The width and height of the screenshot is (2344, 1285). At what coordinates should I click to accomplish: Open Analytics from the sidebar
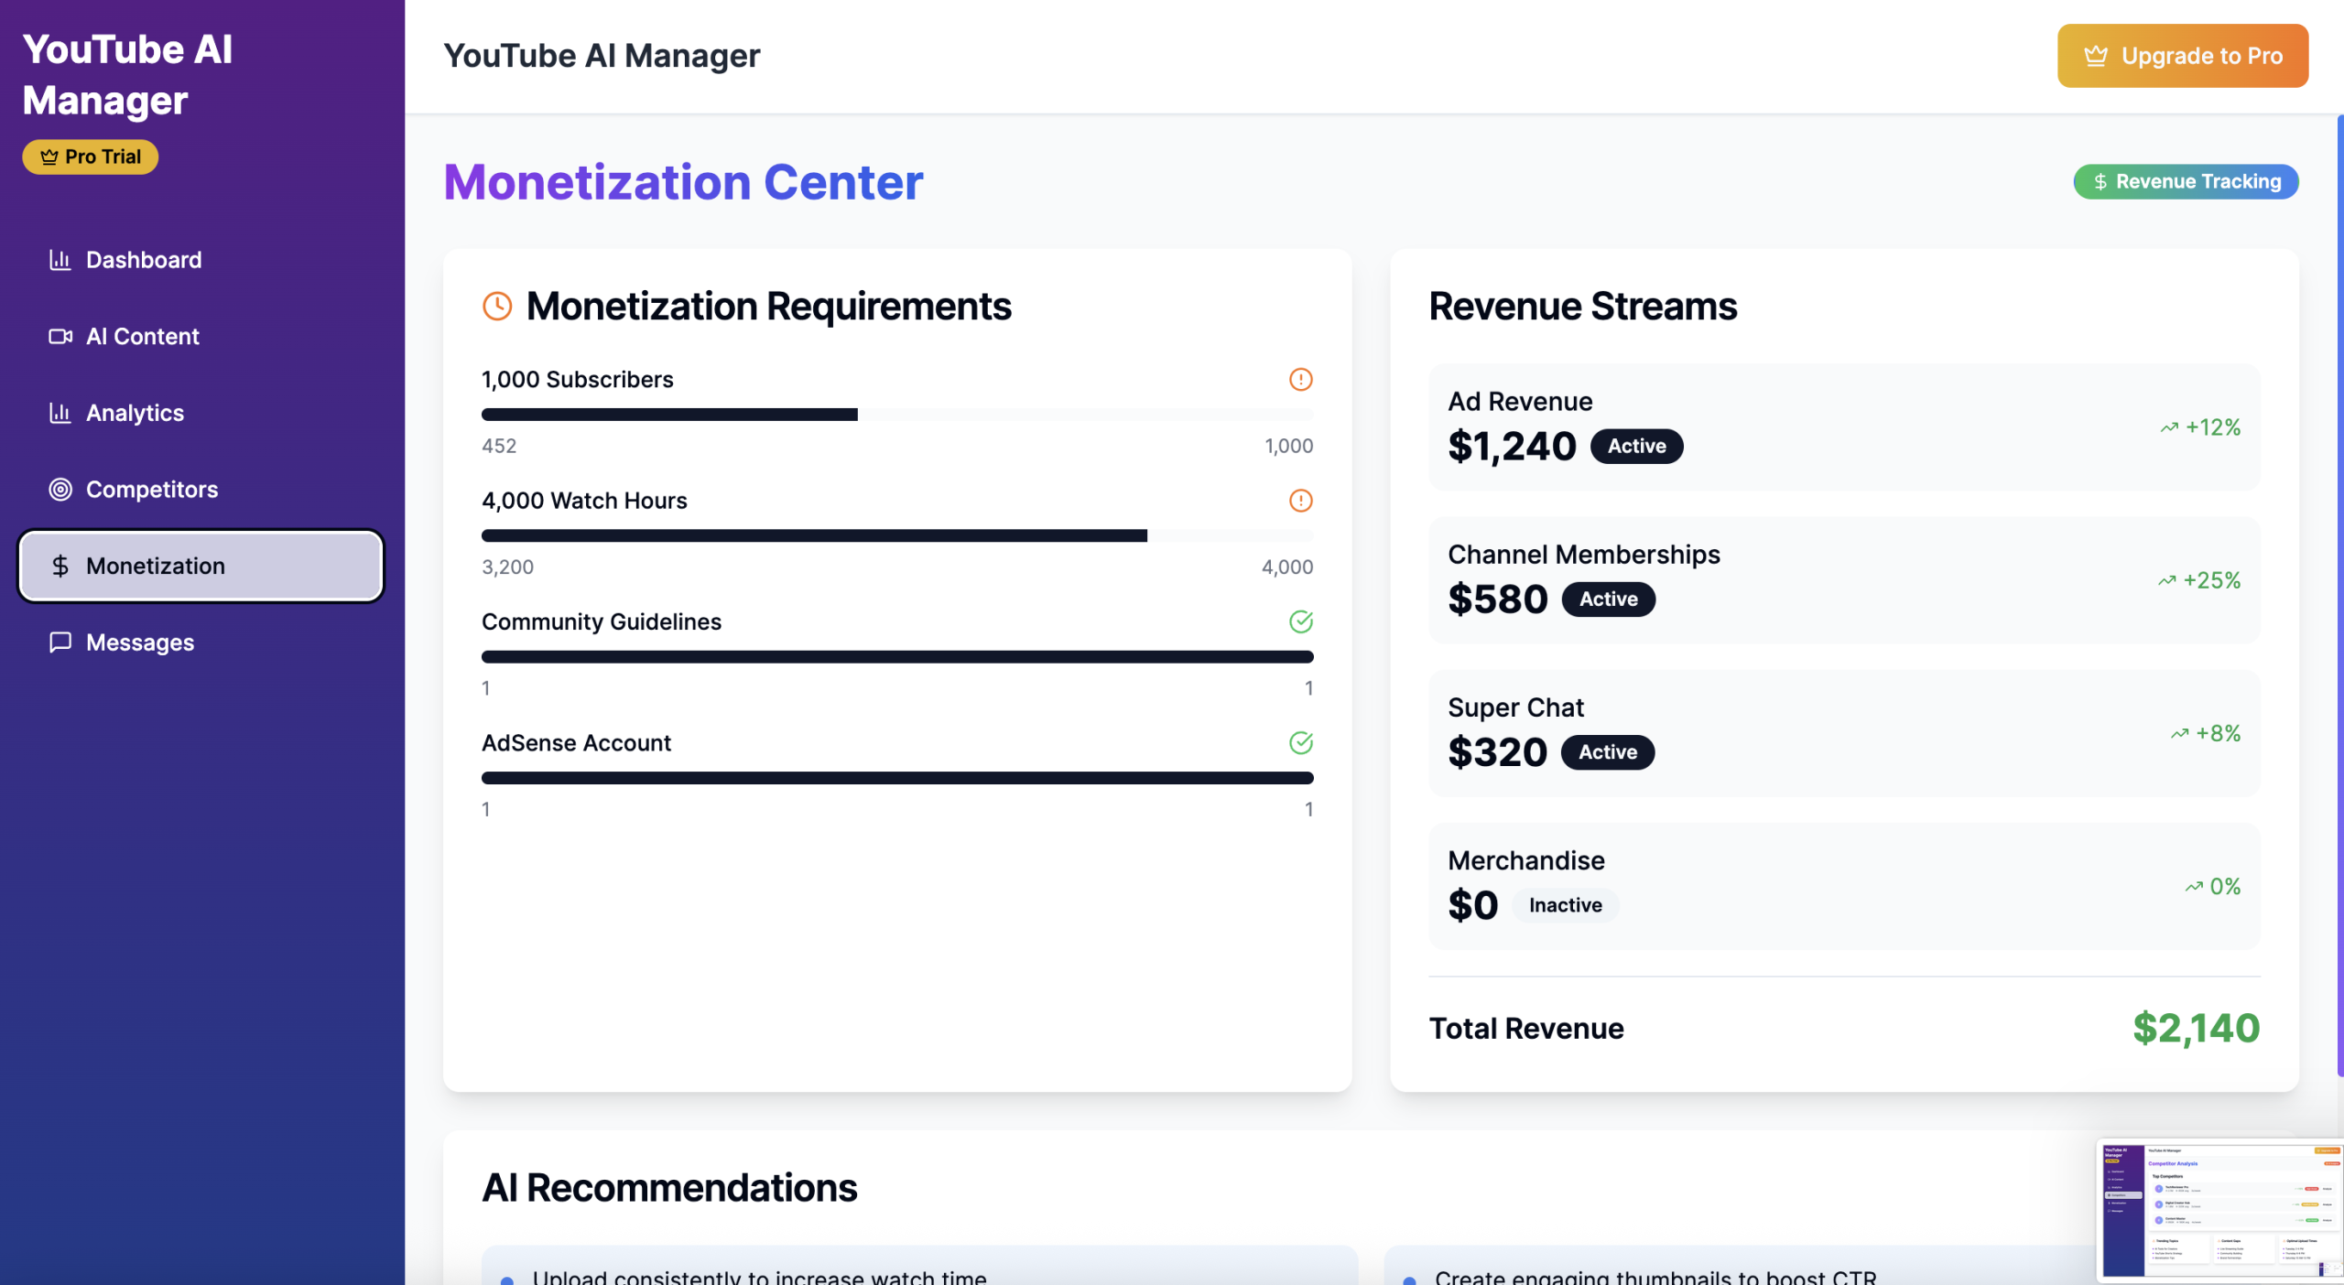pyautogui.click(x=201, y=413)
